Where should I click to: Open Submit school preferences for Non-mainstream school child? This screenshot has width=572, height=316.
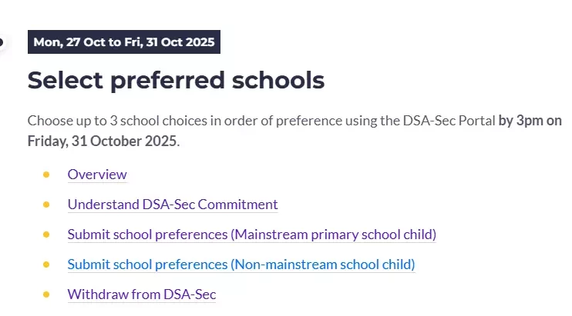click(x=241, y=264)
